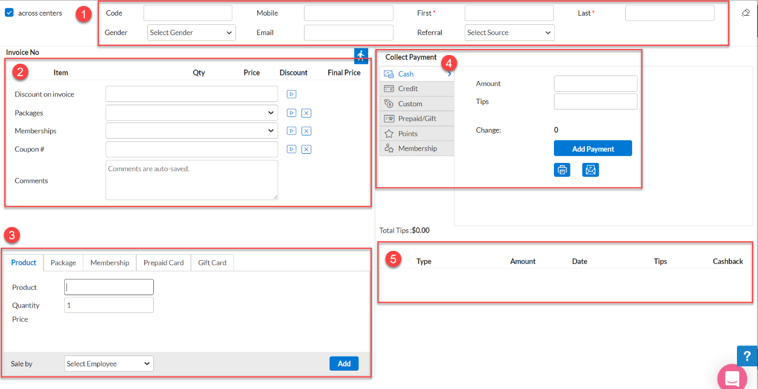
Task: Apply the Packages row arrow icon
Action: click(x=292, y=113)
